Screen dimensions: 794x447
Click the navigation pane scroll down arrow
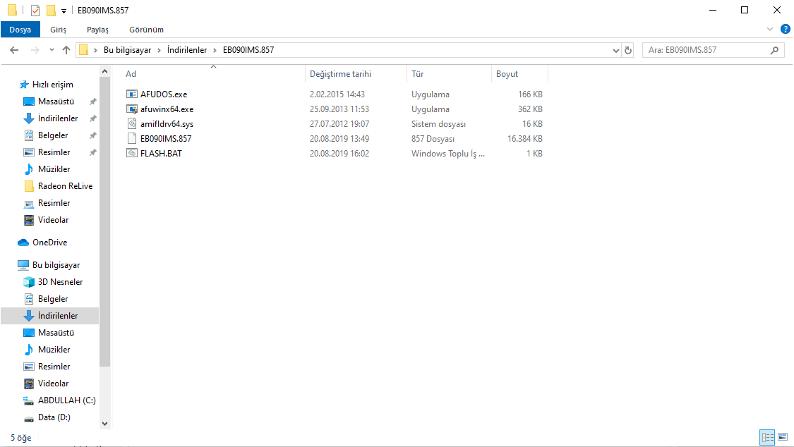(x=105, y=424)
